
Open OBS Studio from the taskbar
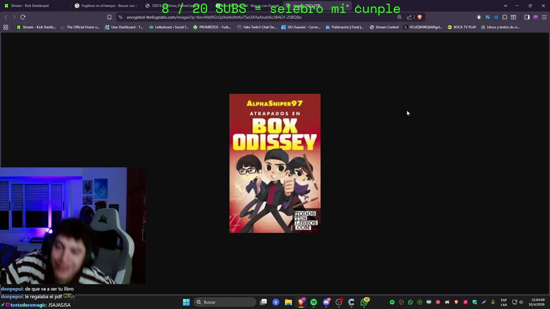(339, 302)
